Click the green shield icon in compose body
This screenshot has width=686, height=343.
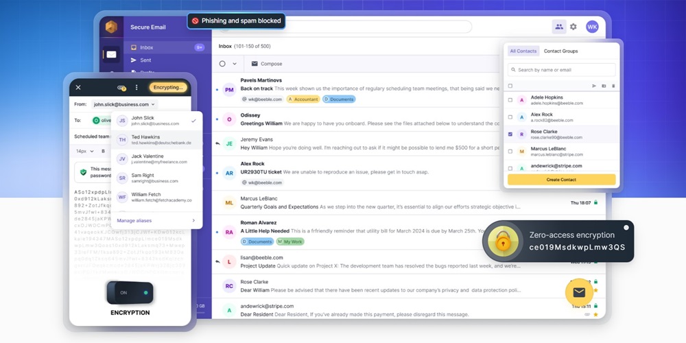tap(83, 172)
